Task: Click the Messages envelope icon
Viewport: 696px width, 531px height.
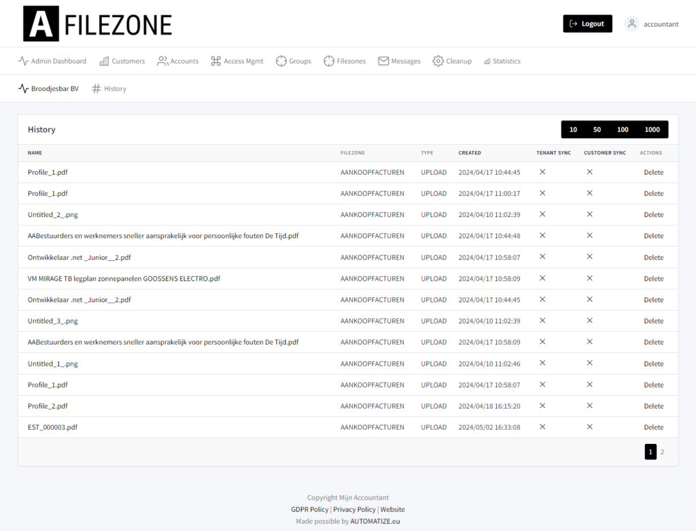Action: tap(383, 61)
